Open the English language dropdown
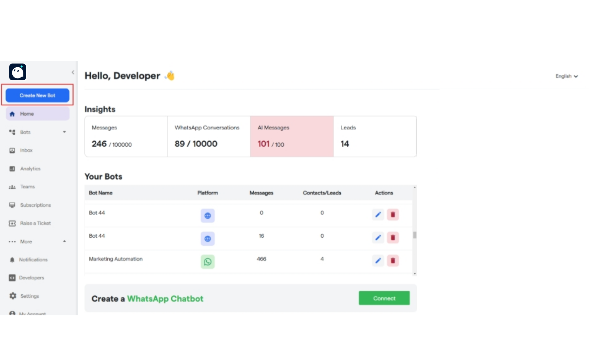This screenshot has width=593, height=343. pos(567,76)
